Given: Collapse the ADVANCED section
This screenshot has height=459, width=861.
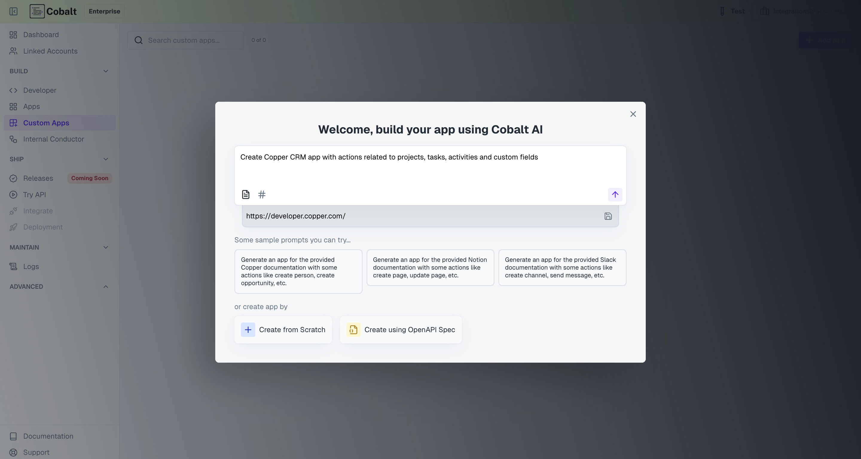Looking at the screenshot, I should pyautogui.click(x=106, y=286).
